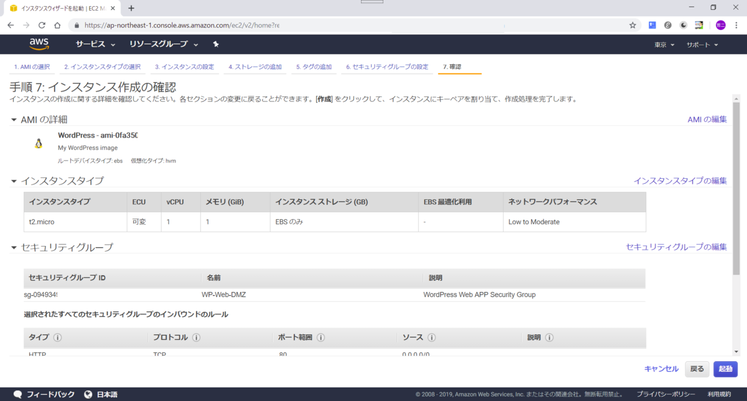Image resolution: width=747 pixels, height=401 pixels.
Task: Open the セキュリティグループの編集 link
Action: pos(675,247)
